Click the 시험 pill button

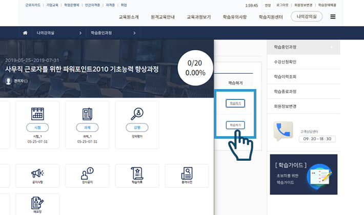pos(37,127)
